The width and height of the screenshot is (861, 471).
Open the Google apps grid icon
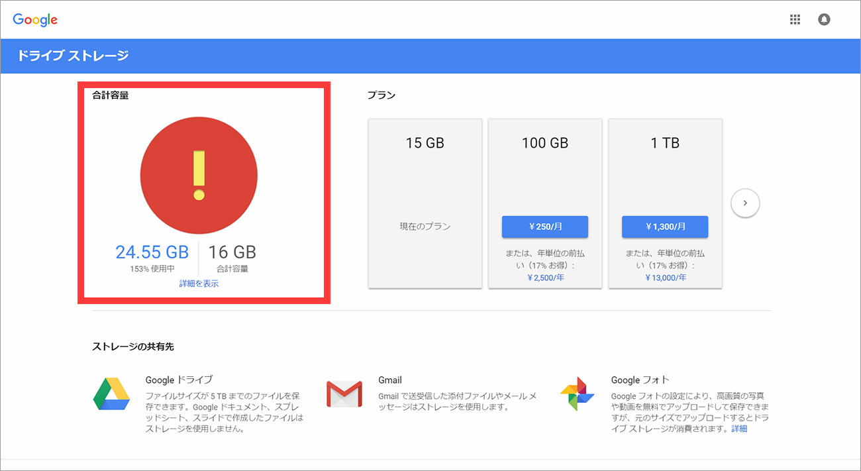pyautogui.click(x=795, y=20)
